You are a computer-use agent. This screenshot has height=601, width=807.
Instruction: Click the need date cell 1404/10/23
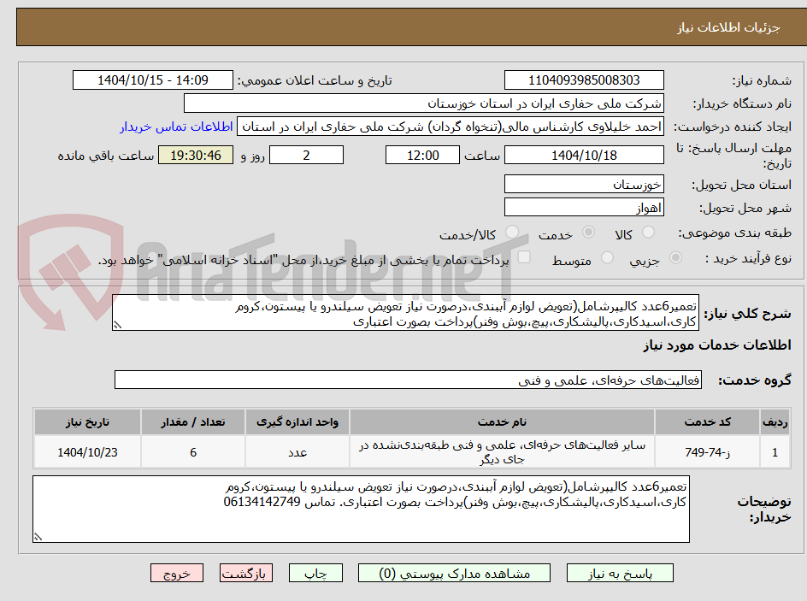(x=87, y=451)
